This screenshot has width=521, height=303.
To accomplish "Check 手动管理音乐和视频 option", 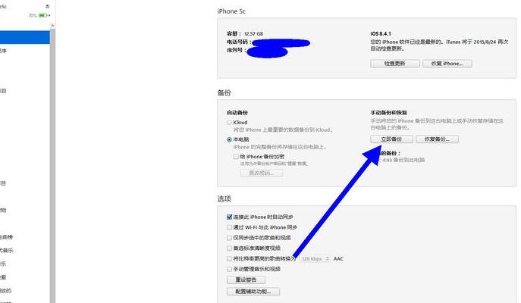I will click(229, 269).
